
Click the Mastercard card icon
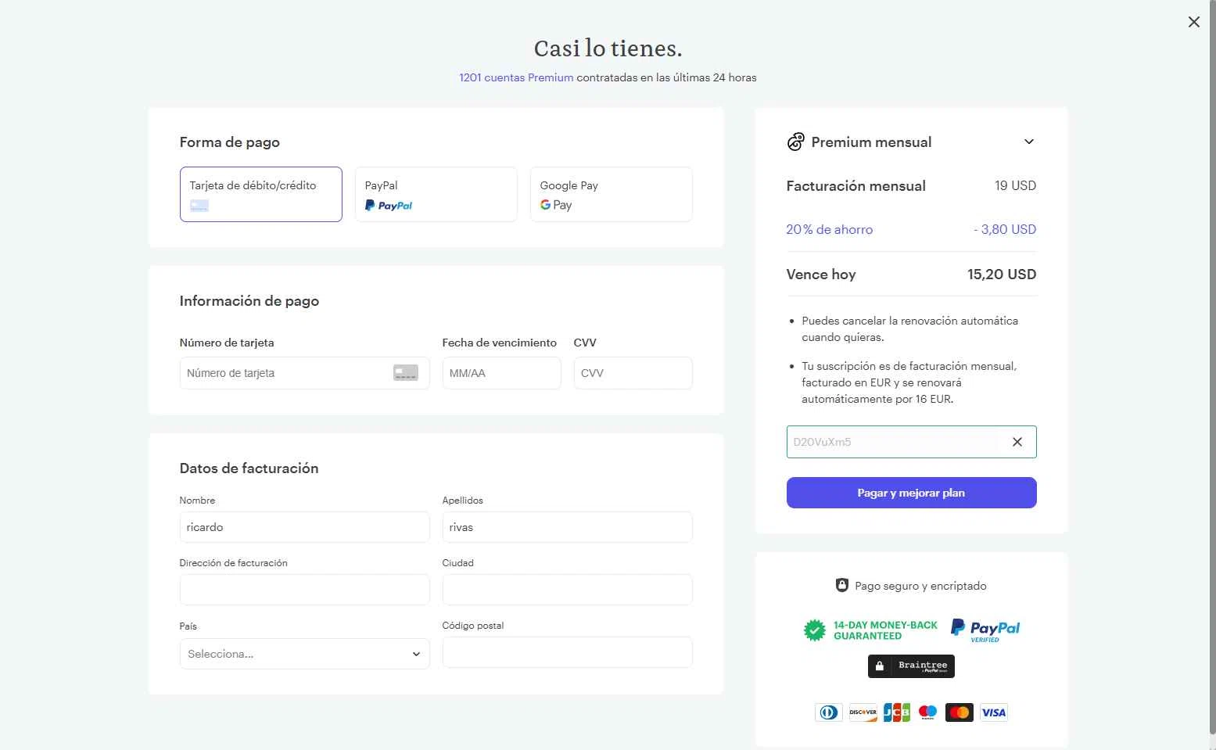pyautogui.click(x=960, y=712)
